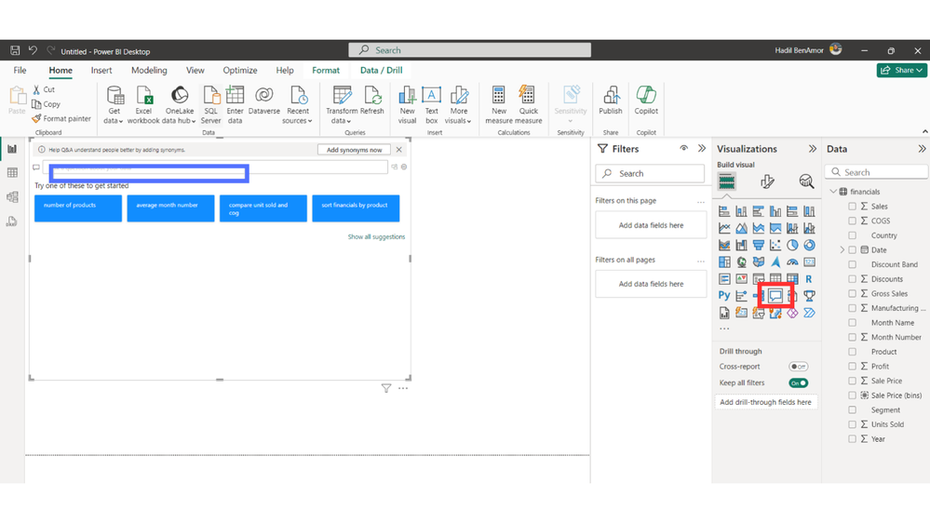Turn off the Keep all filters toggle
The height and width of the screenshot is (523, 930).
(799, 383)
